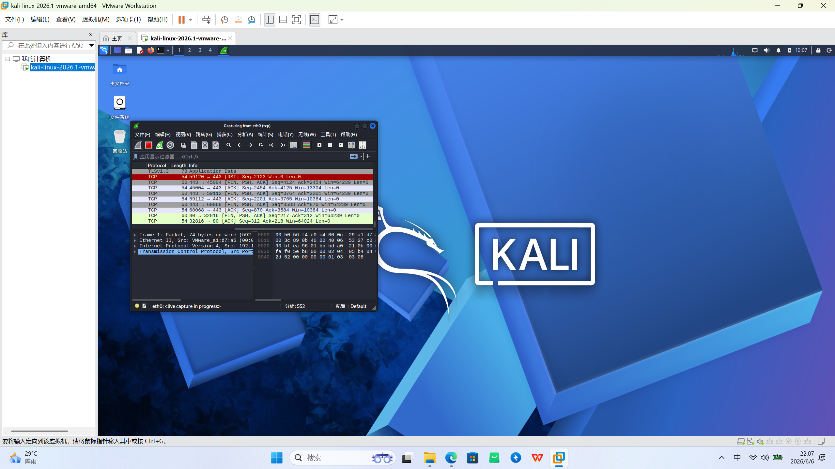
Task: Open the Wireshark 统计(S) menu
Action: [x=266, y=135]
